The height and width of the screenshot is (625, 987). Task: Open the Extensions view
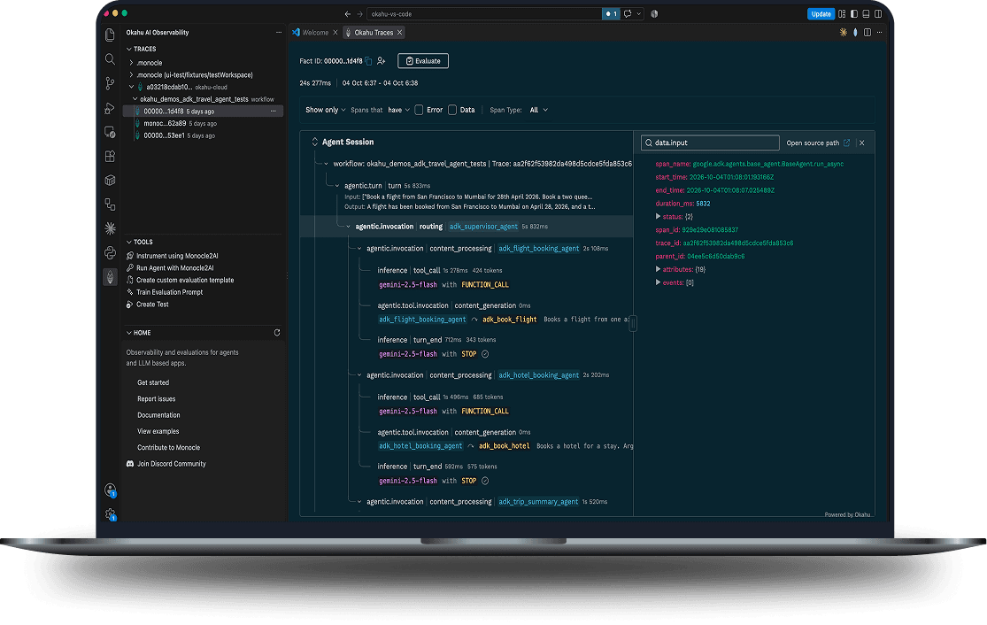coord(110,156)
